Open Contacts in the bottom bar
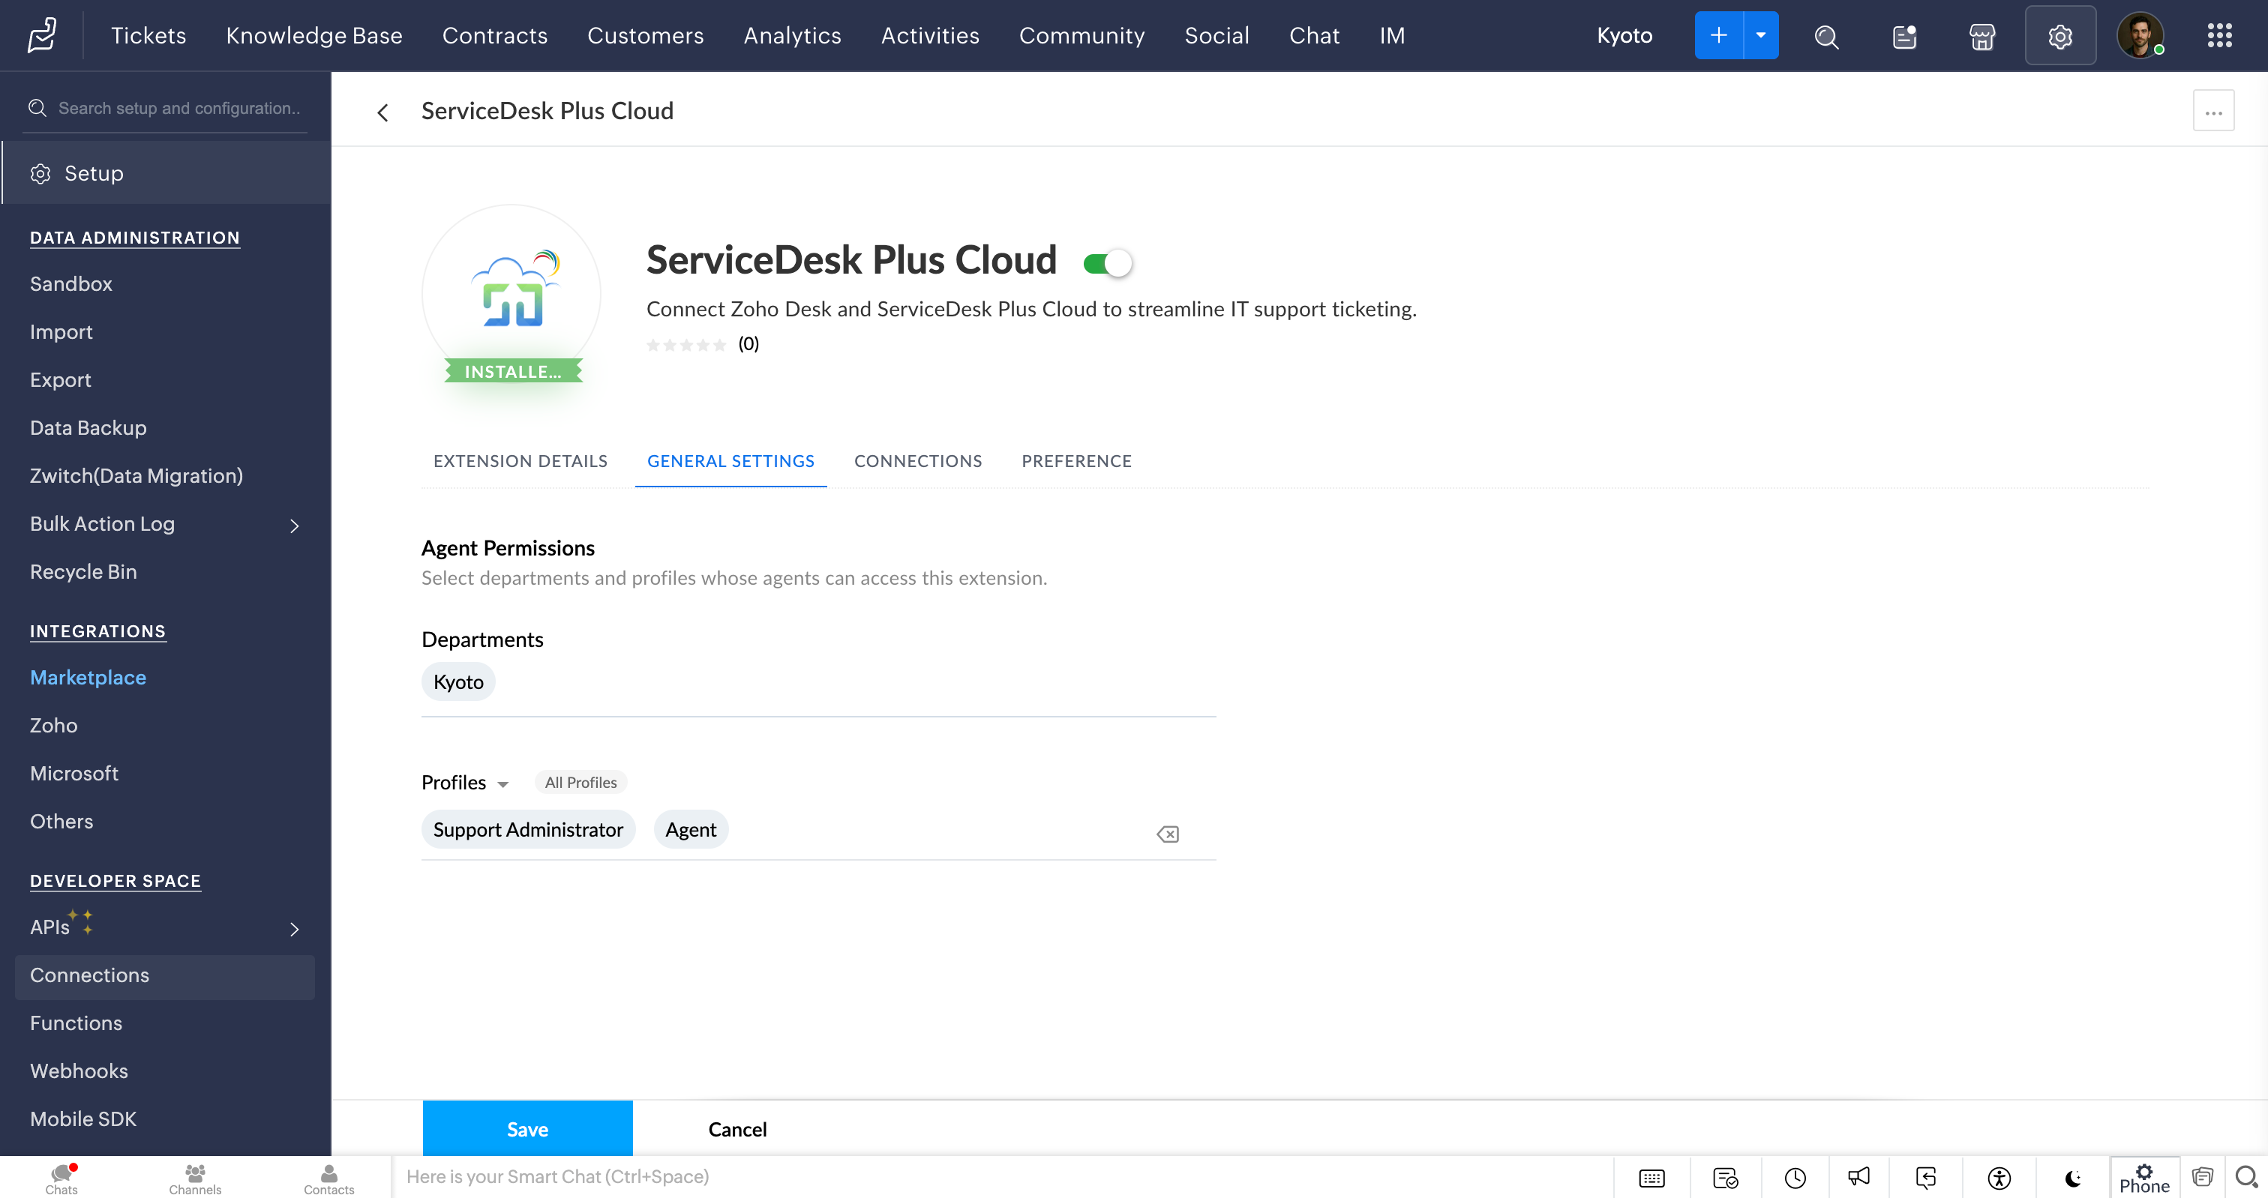Image resolution: width=2268 pixels, height=1198 pixels. pos(329,1179)
